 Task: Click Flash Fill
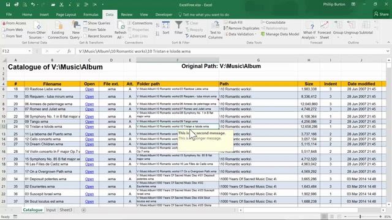click(x=233, y=22)
